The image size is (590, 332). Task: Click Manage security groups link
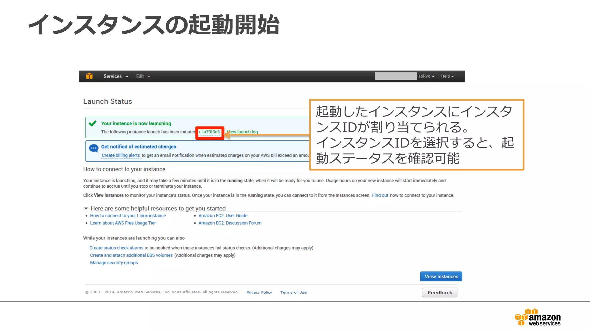[114, 263]
